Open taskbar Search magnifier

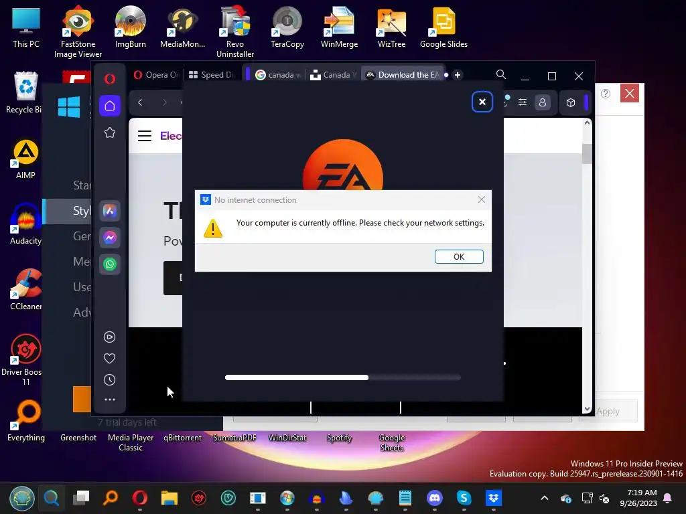[x=51, y=498]
